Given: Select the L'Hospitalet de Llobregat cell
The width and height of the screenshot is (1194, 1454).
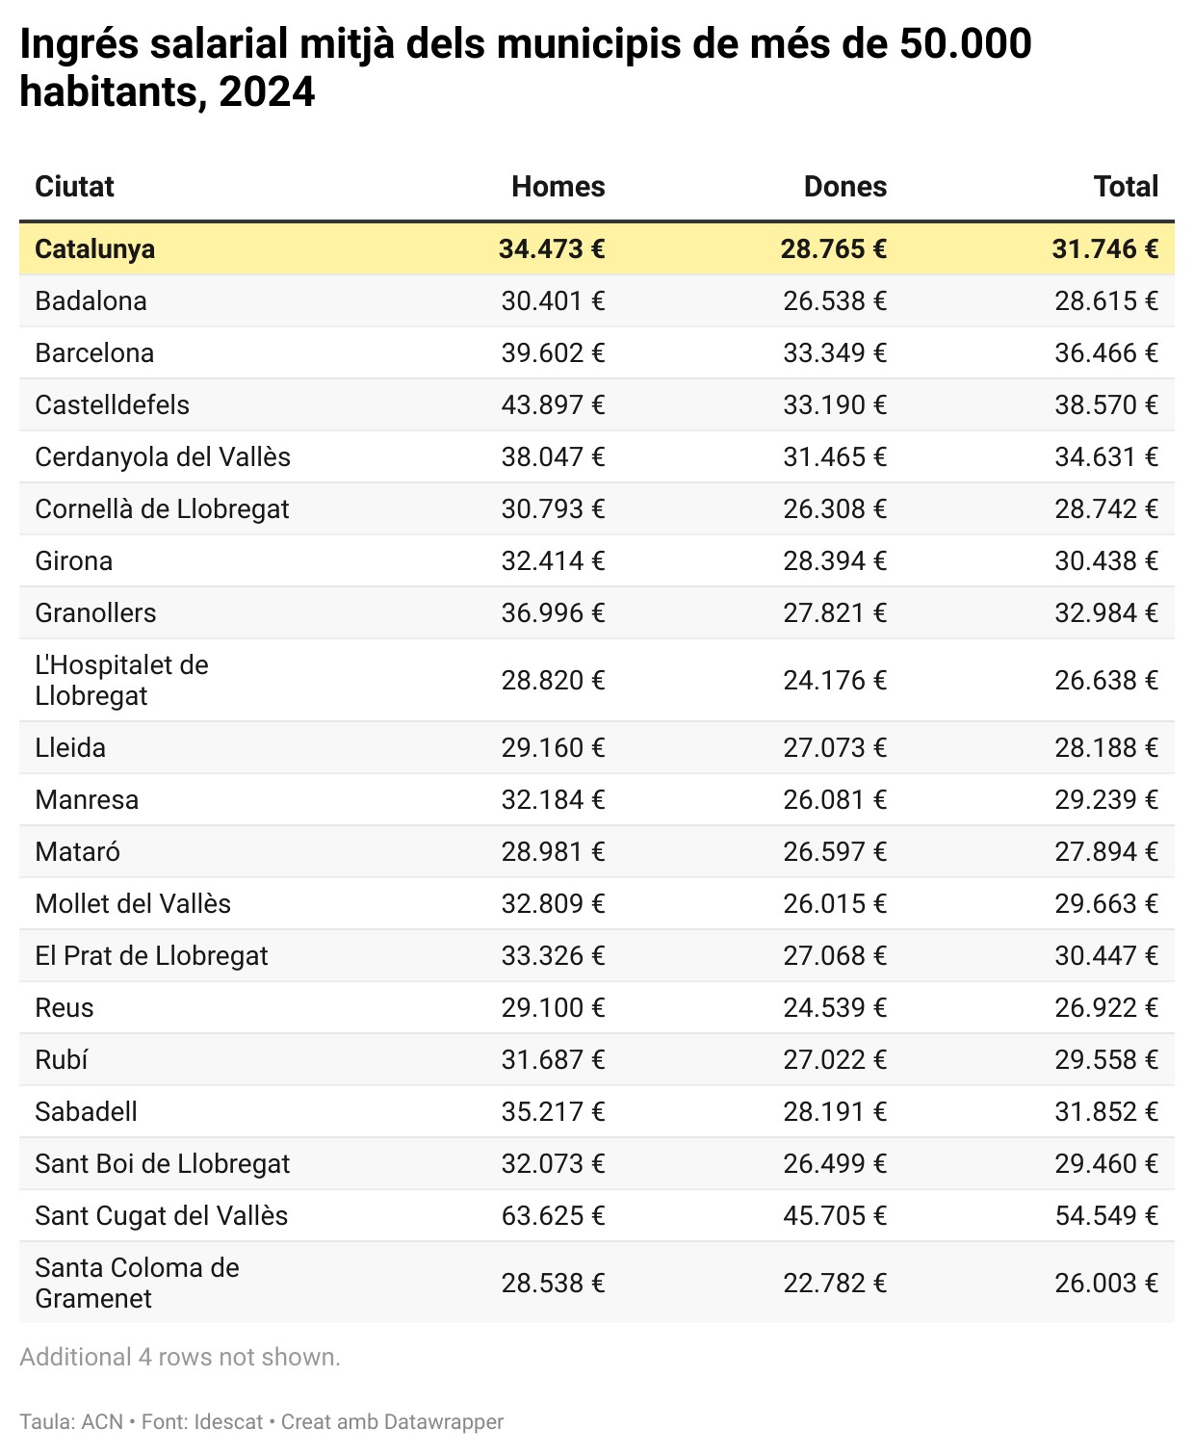Looking at the screenshot, I should [121, 681].
